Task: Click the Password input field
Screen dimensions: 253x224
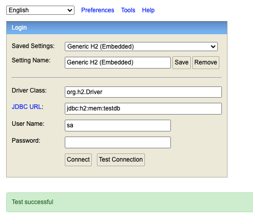Action: (x=118, y=142)
